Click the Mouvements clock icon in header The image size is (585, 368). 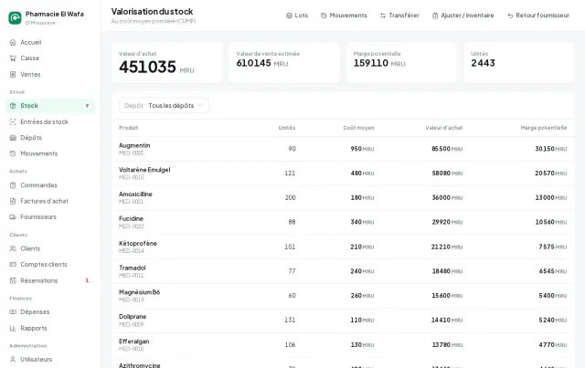pos(324,16)
